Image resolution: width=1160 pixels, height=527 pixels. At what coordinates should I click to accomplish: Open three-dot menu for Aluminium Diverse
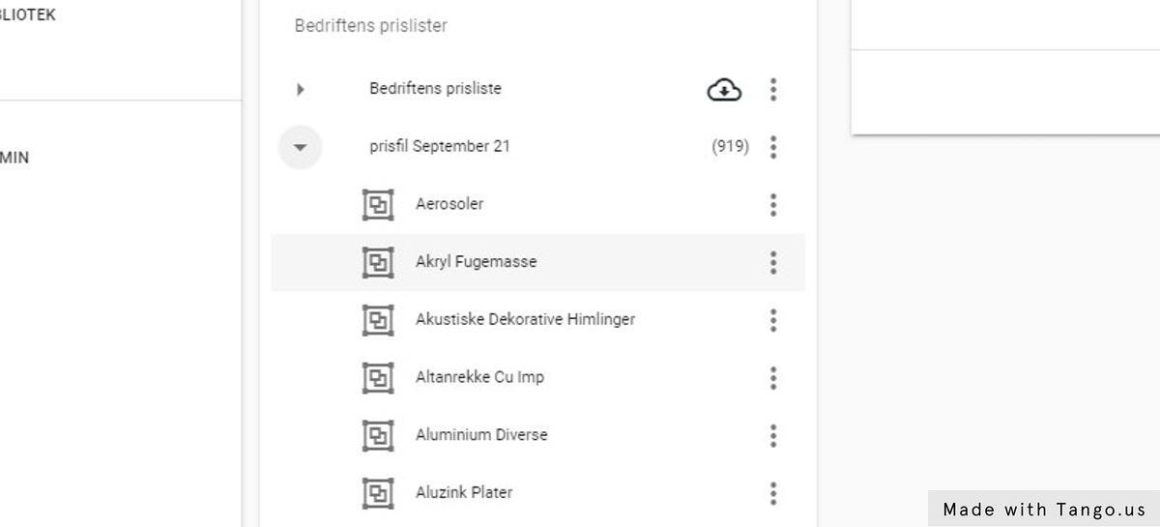(x=773, y=435)
